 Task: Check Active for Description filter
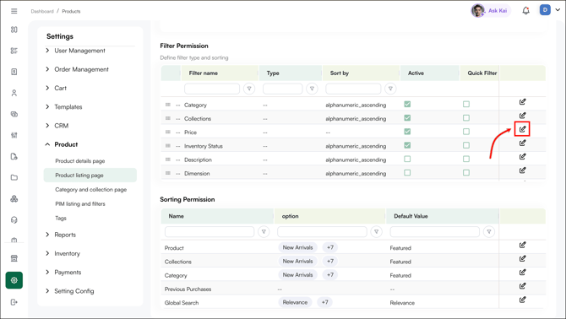pyautogui.click(x=407, y=159)
